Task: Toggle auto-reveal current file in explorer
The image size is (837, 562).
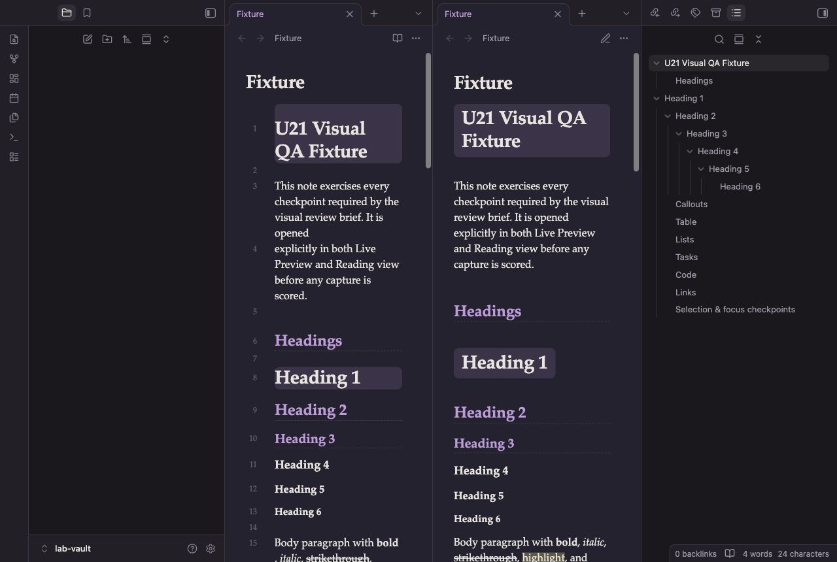Action: 146,39
